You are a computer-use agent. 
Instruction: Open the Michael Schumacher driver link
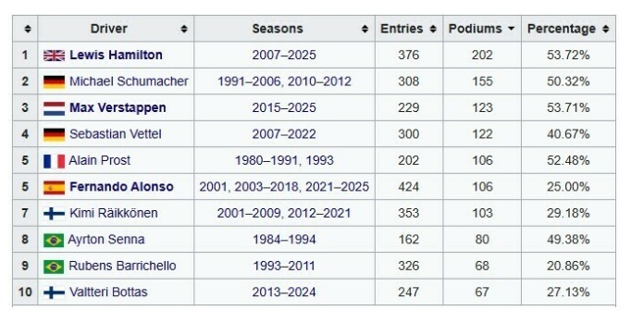[x=129, y=81]
